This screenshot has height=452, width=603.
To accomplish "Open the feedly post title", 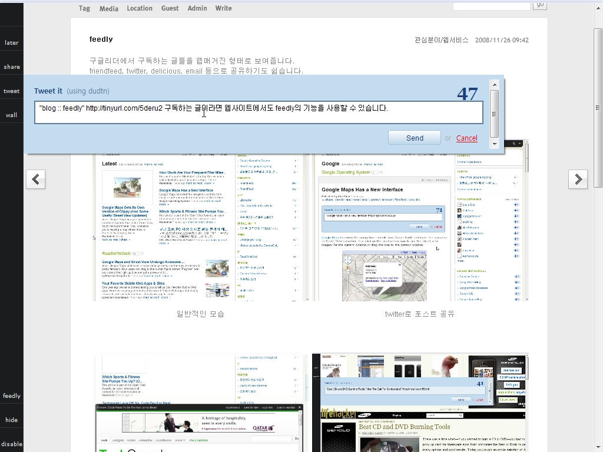I will click(101, 39).
